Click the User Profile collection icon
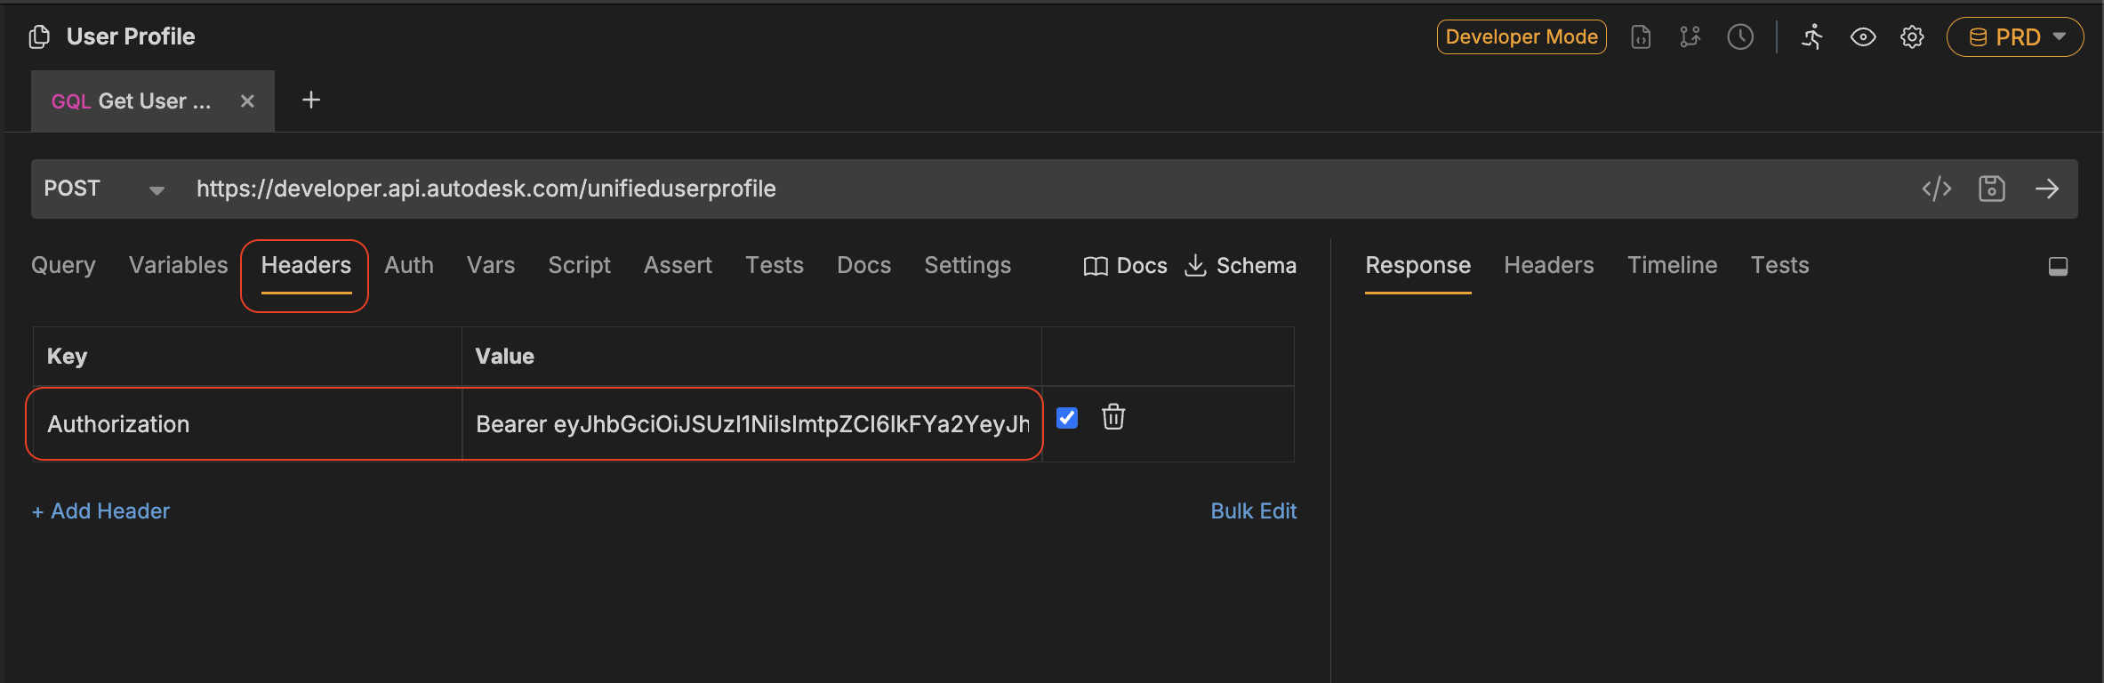Screen dimensions: 2104x683 [x=39, y=36]
